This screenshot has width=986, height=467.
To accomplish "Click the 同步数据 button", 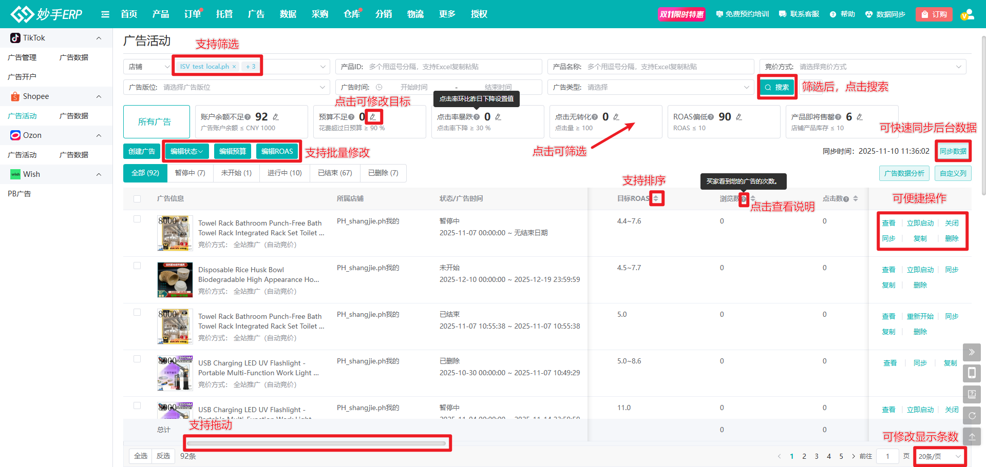I will [953, 151].
